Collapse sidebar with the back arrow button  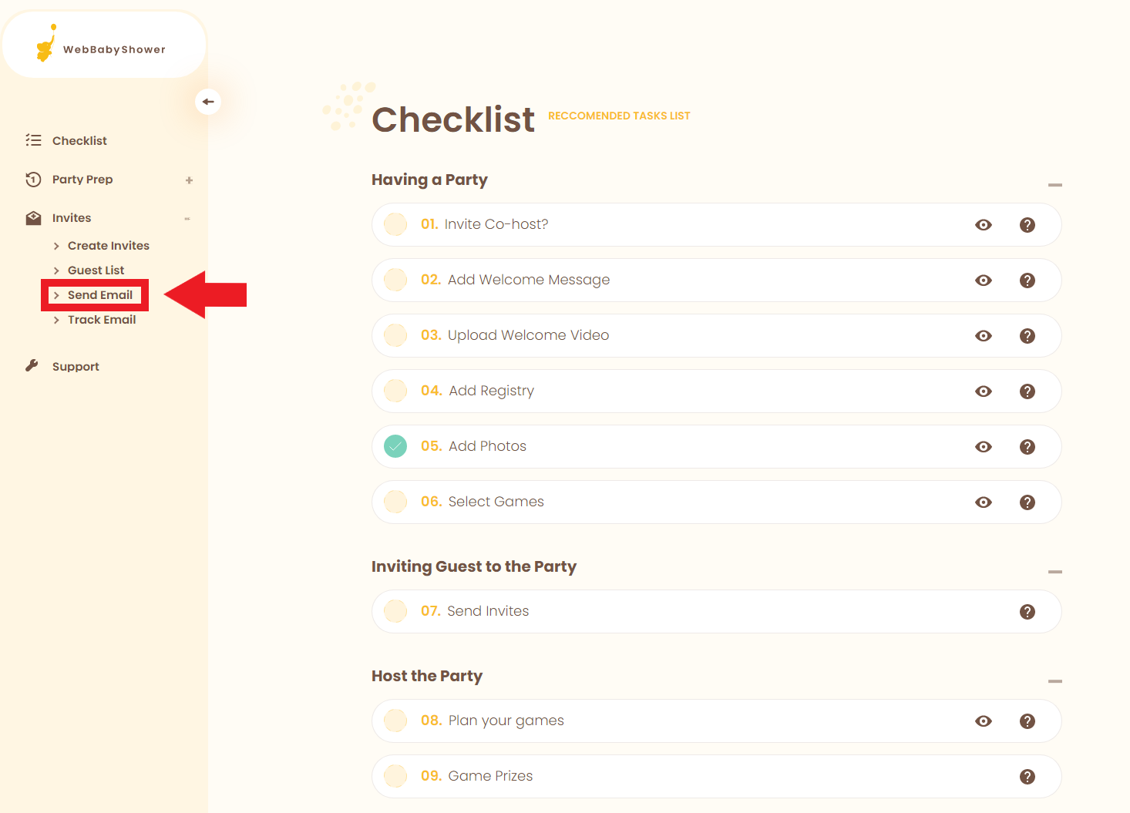tap(208, 102)
